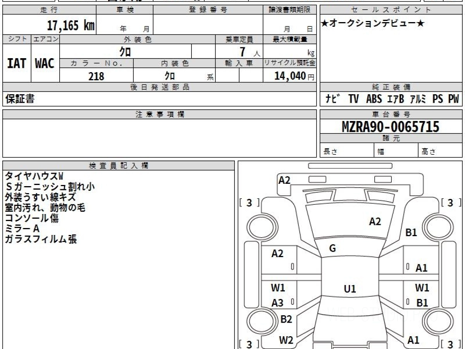
Task: Select the IAT shift value
Action: (x=17, y=63)
